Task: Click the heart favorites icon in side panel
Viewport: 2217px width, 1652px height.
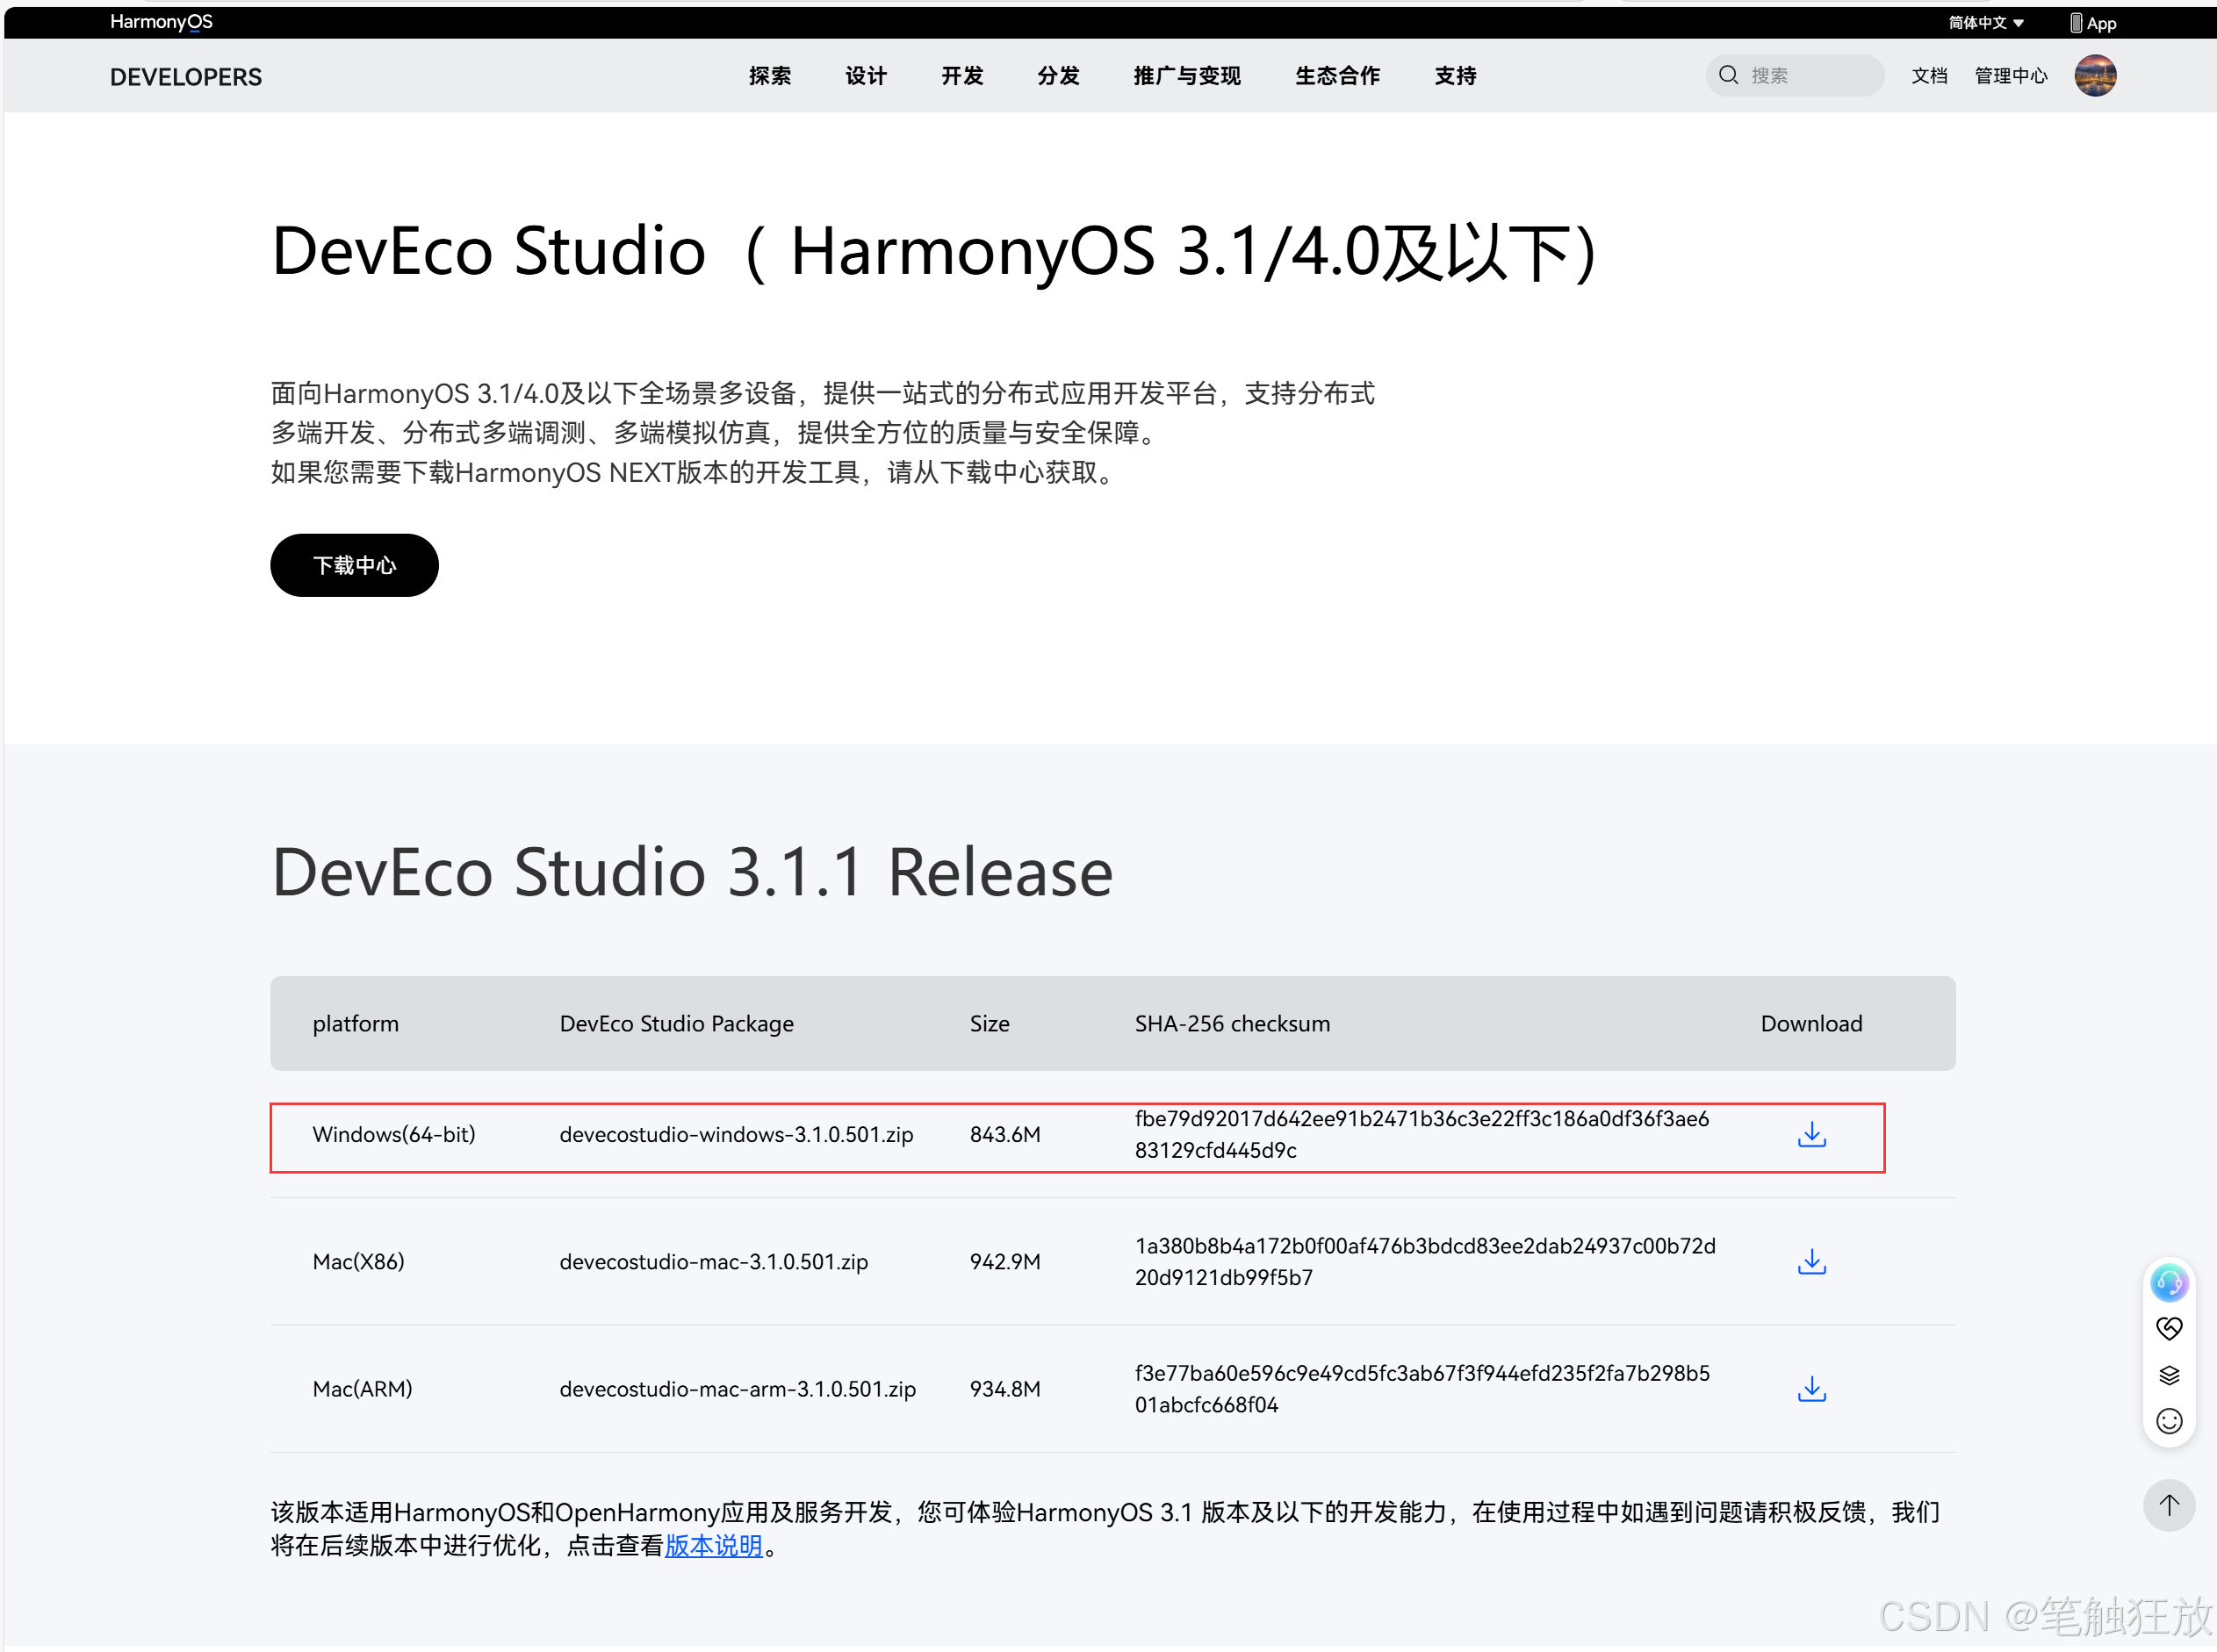Action: [2168, 1329]
